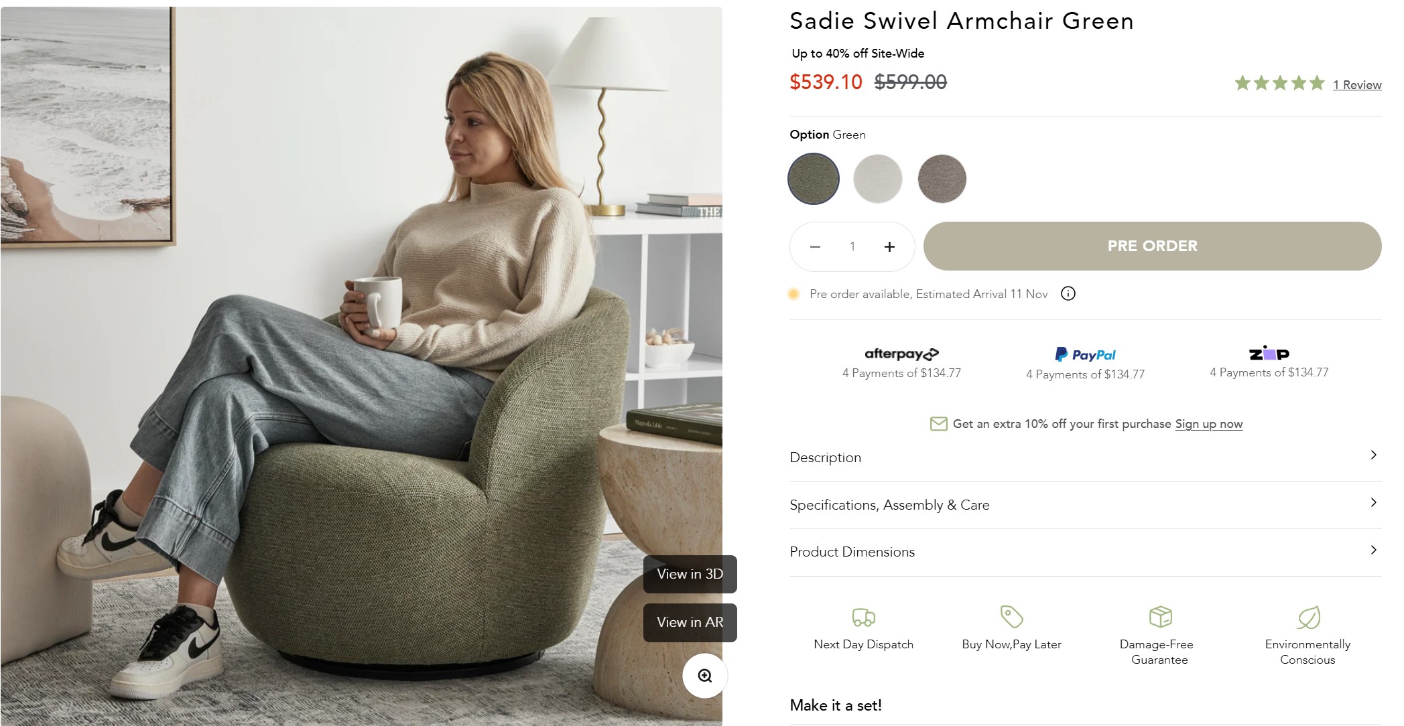Click the magnifier zoom icon on product image

704,676
